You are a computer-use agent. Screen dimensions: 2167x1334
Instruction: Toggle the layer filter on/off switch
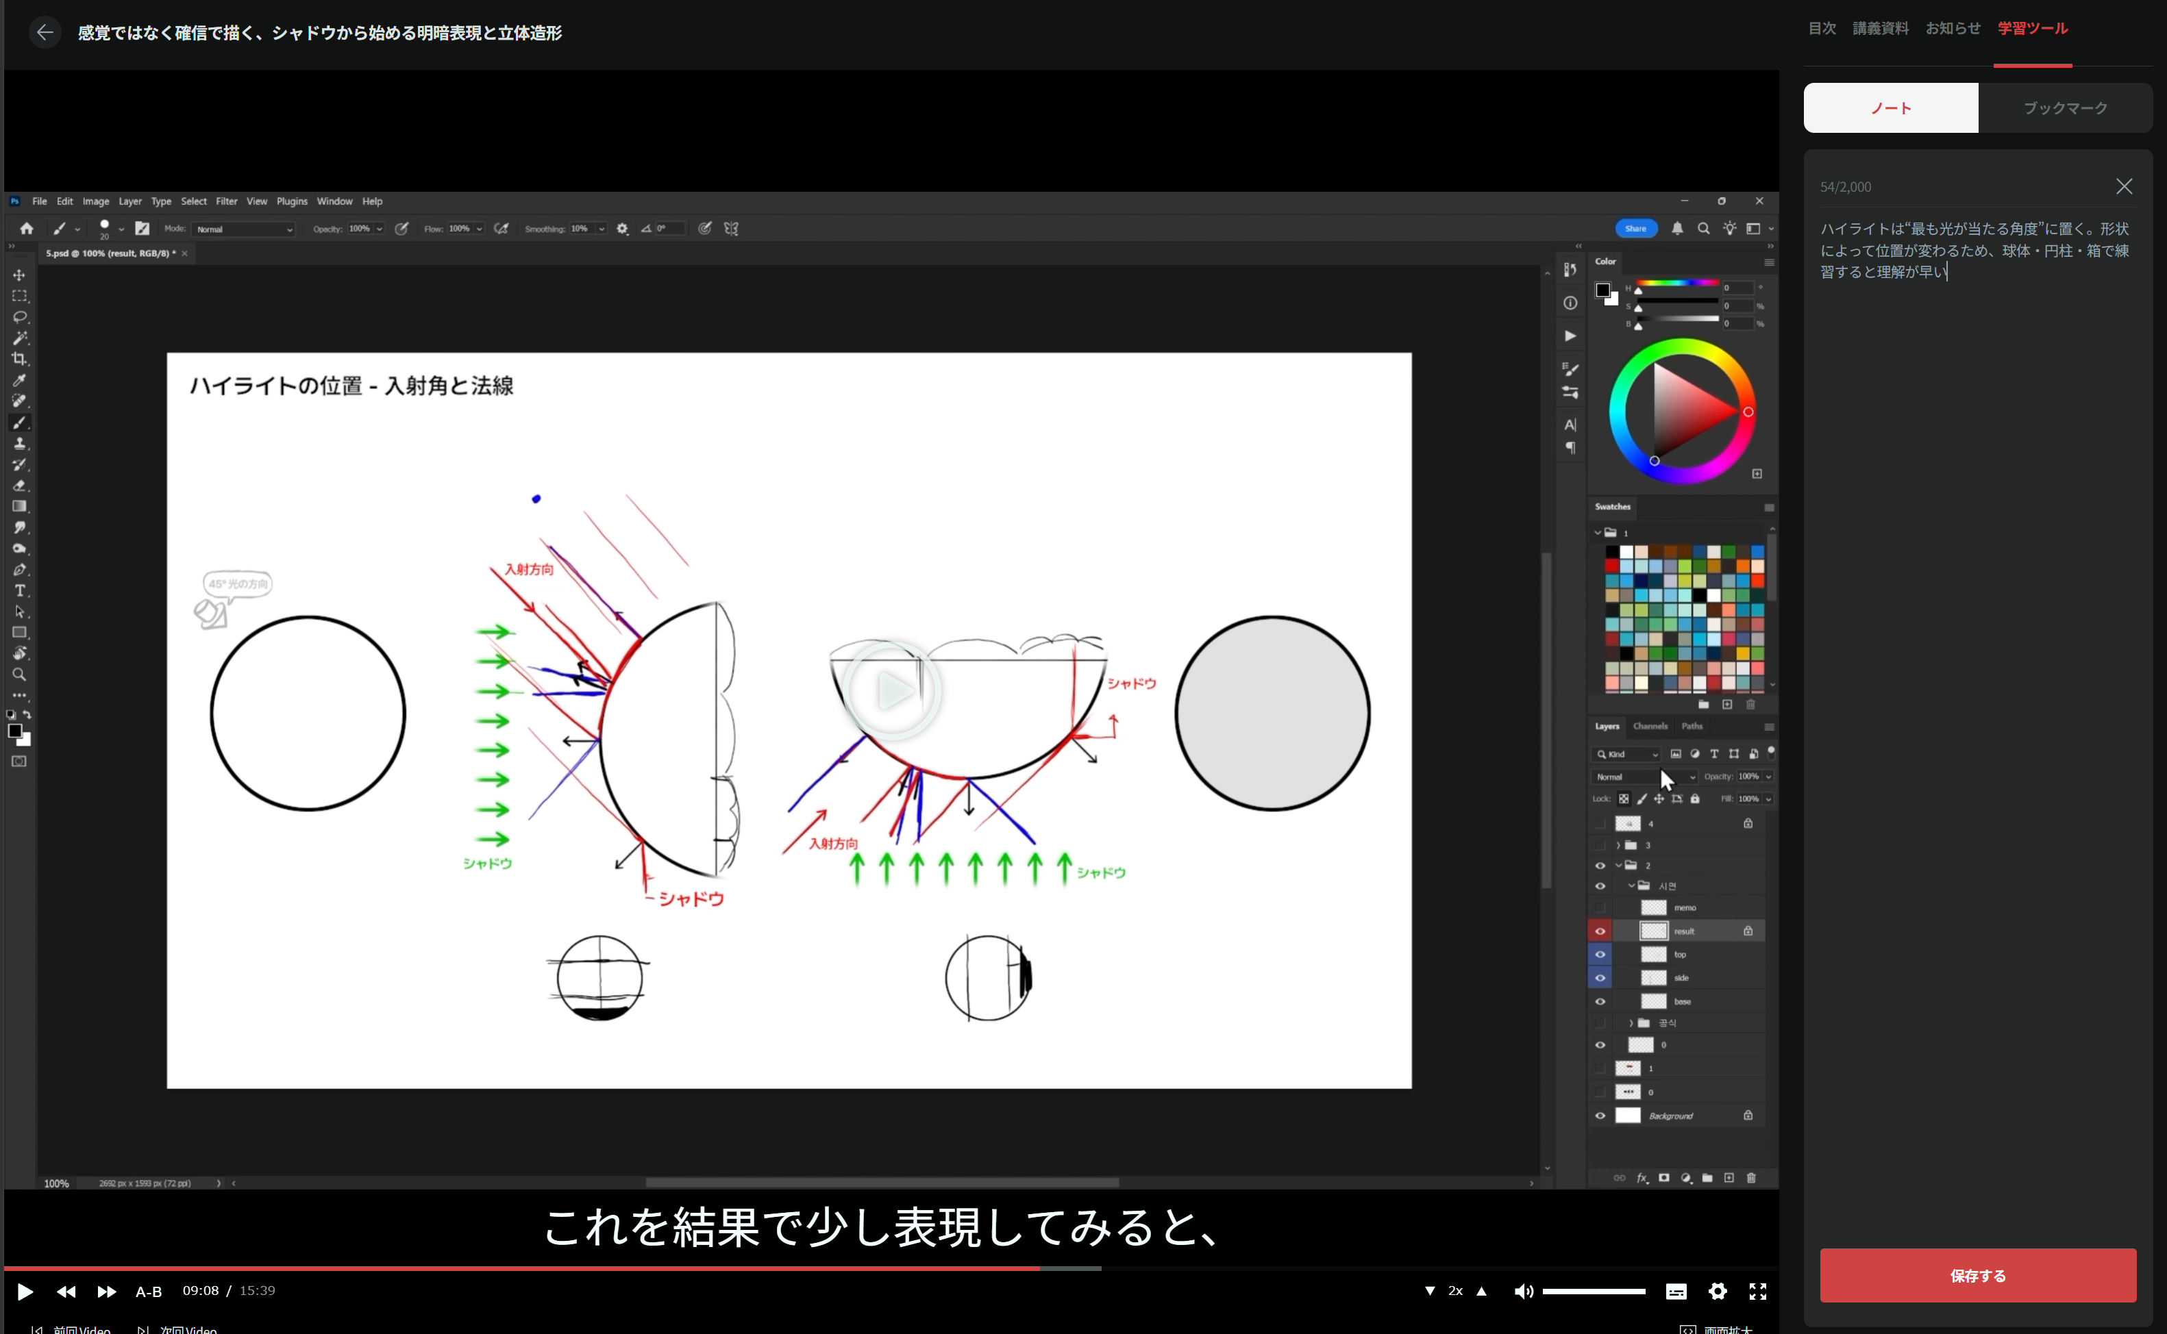[x=1771, y=753]
